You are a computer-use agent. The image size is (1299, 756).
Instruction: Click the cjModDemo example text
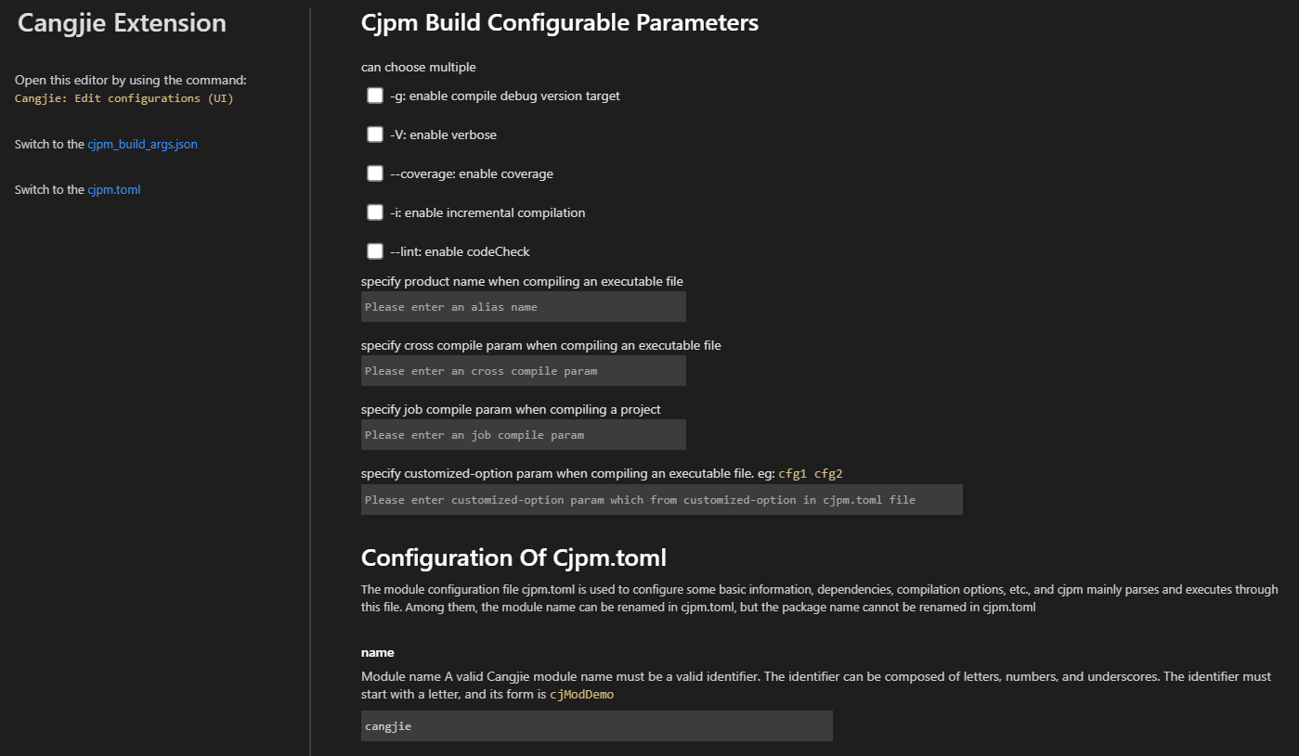[x=582, y=693]
